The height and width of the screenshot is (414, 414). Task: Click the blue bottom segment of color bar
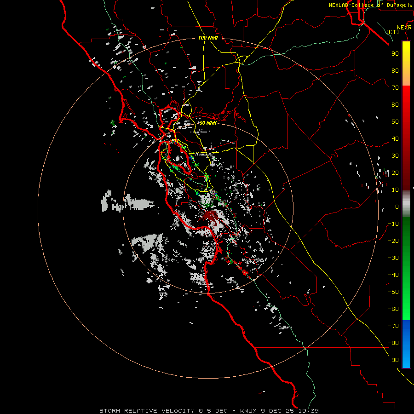pyautogui.click(x=406, y=344)
